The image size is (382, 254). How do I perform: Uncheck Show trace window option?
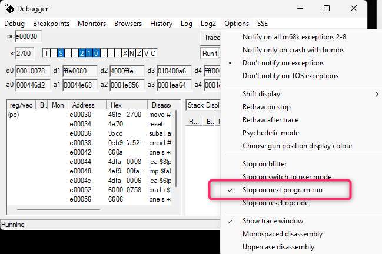click(273, 221)
